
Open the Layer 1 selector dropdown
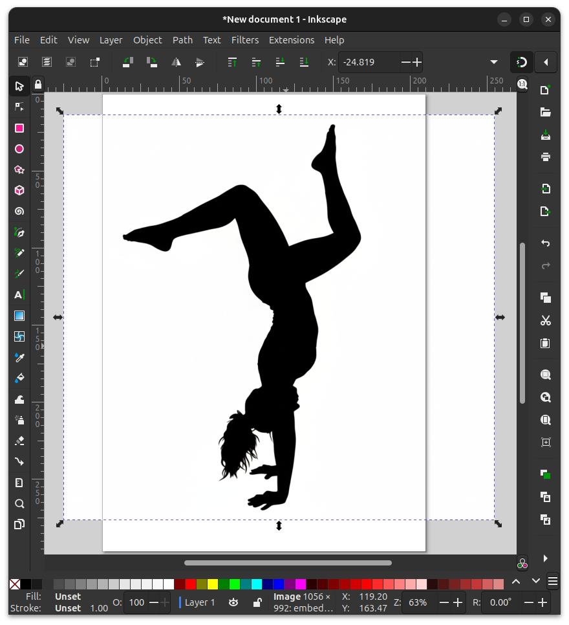tap(199, 602)
